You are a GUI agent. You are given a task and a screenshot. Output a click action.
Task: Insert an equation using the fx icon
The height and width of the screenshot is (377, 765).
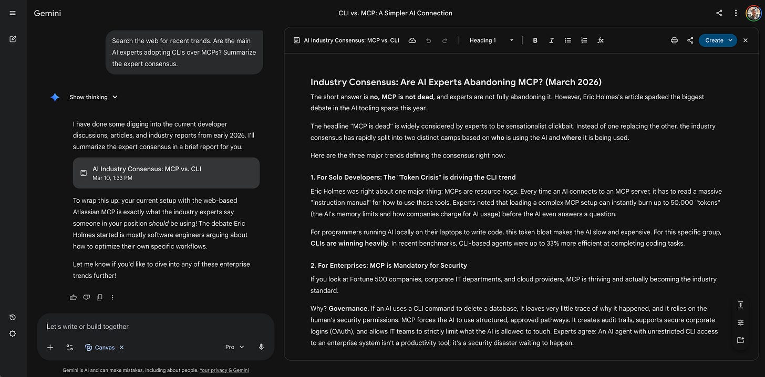601,40
